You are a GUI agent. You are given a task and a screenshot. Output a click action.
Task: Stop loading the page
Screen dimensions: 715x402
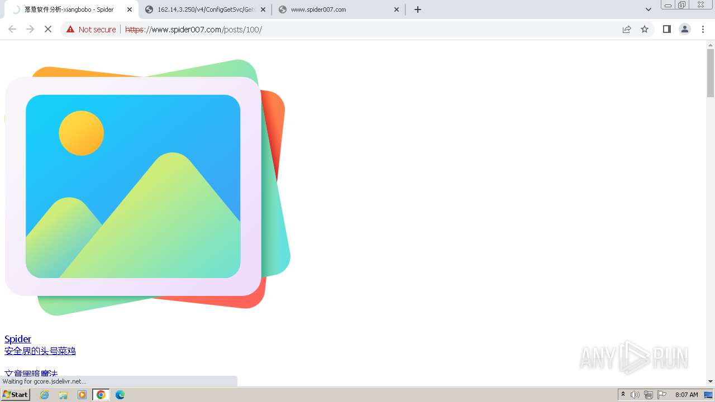tap(48, 29)
